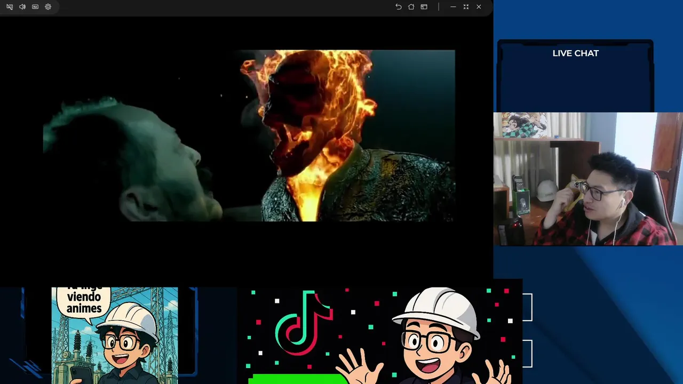Click the Ghost Rider video frame

click(249, 135)
